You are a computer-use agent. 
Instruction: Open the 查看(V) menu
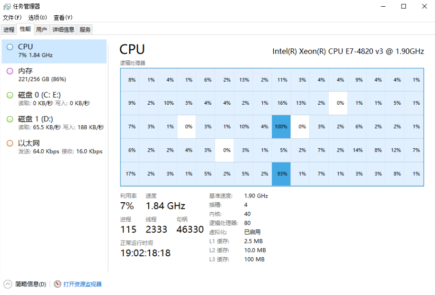(63, 18)
